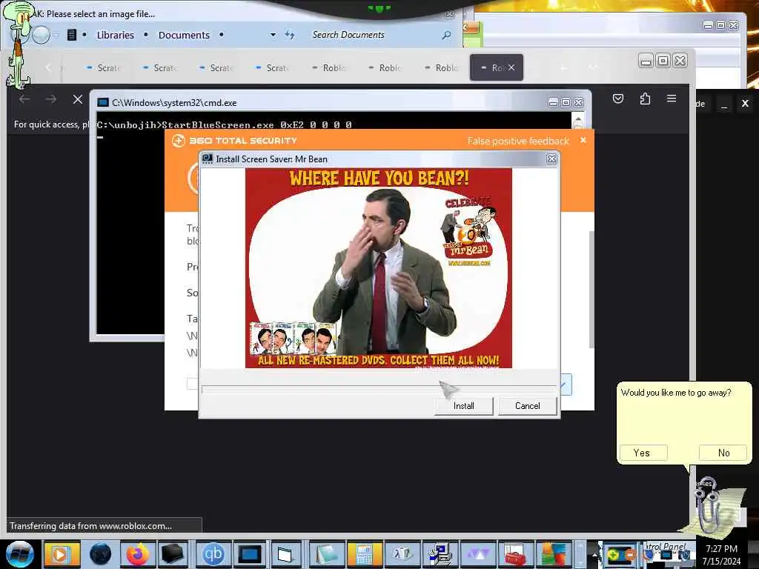The image size is (759, 569).
Task: Open the red toolbox taskbar icon
Action: coord(515,554)
